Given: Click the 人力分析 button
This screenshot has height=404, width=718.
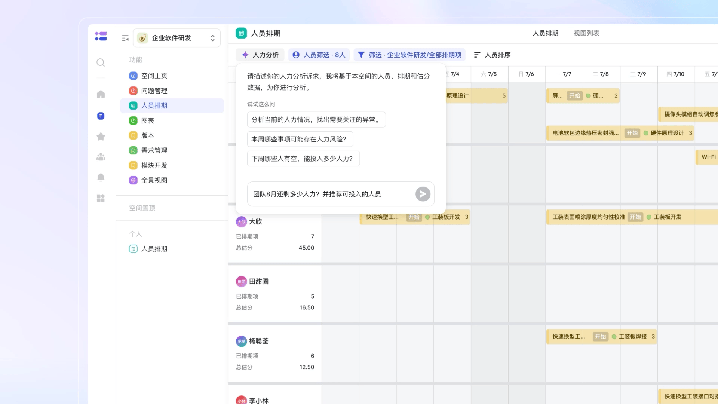Looking at the screenshot, I should pos(260,55).
